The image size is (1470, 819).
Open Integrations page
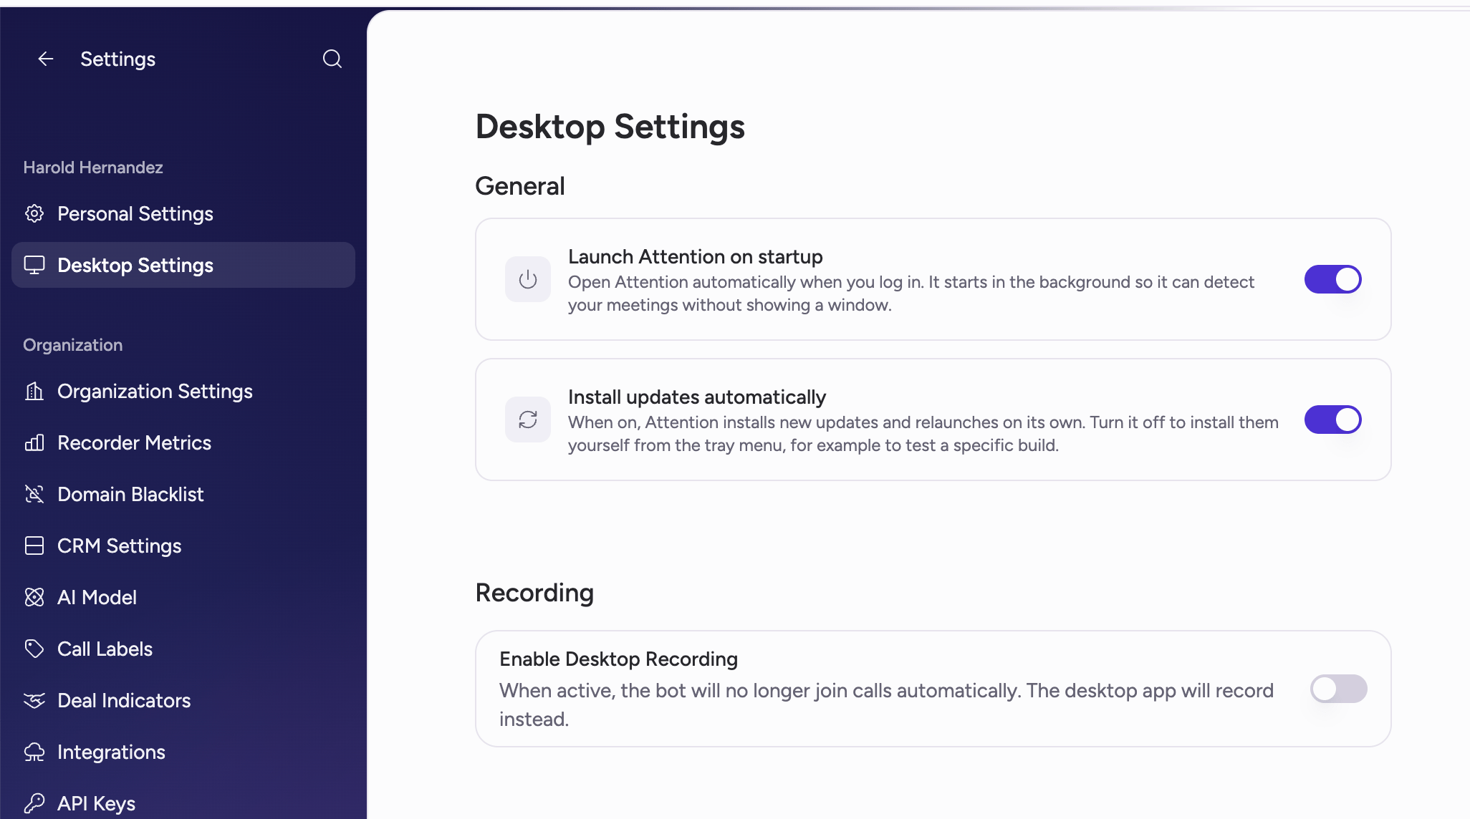click(x=183, y=752)
